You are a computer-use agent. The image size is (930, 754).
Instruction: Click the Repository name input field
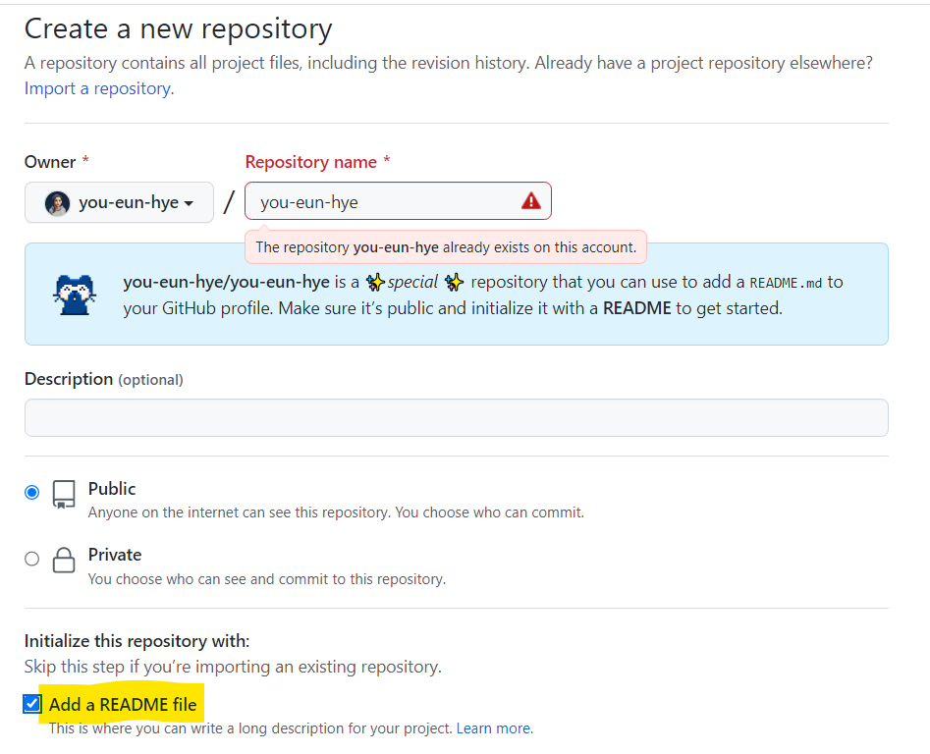[398, 201]
